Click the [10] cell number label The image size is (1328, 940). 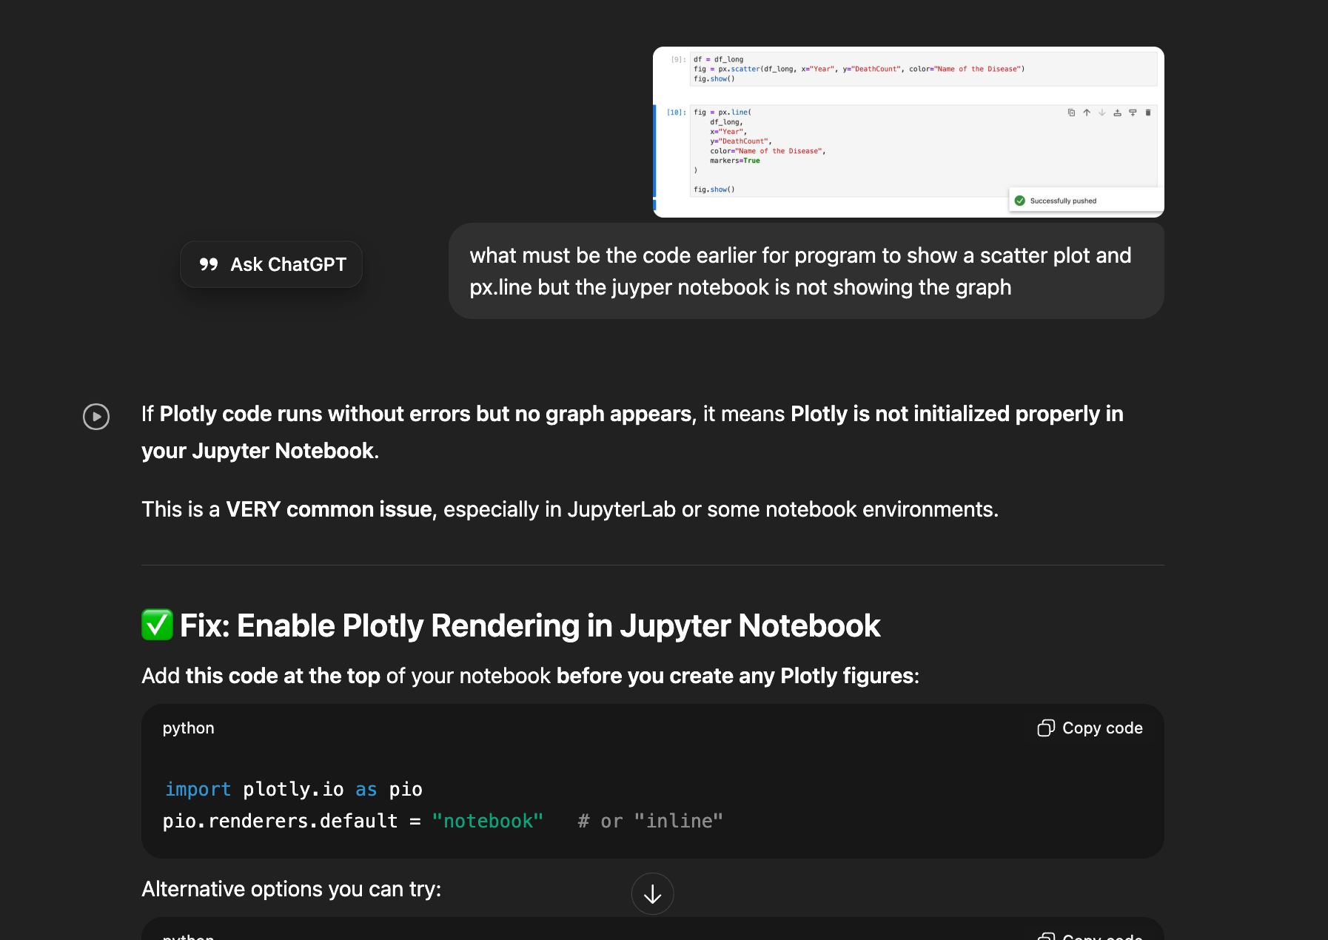click(x=676, y=113)
